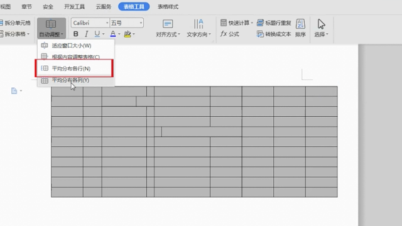Image resolution: width=402 pixels, height=226 pixels.
Task: Switch to 章节 tab
Action: click(26, 7)
